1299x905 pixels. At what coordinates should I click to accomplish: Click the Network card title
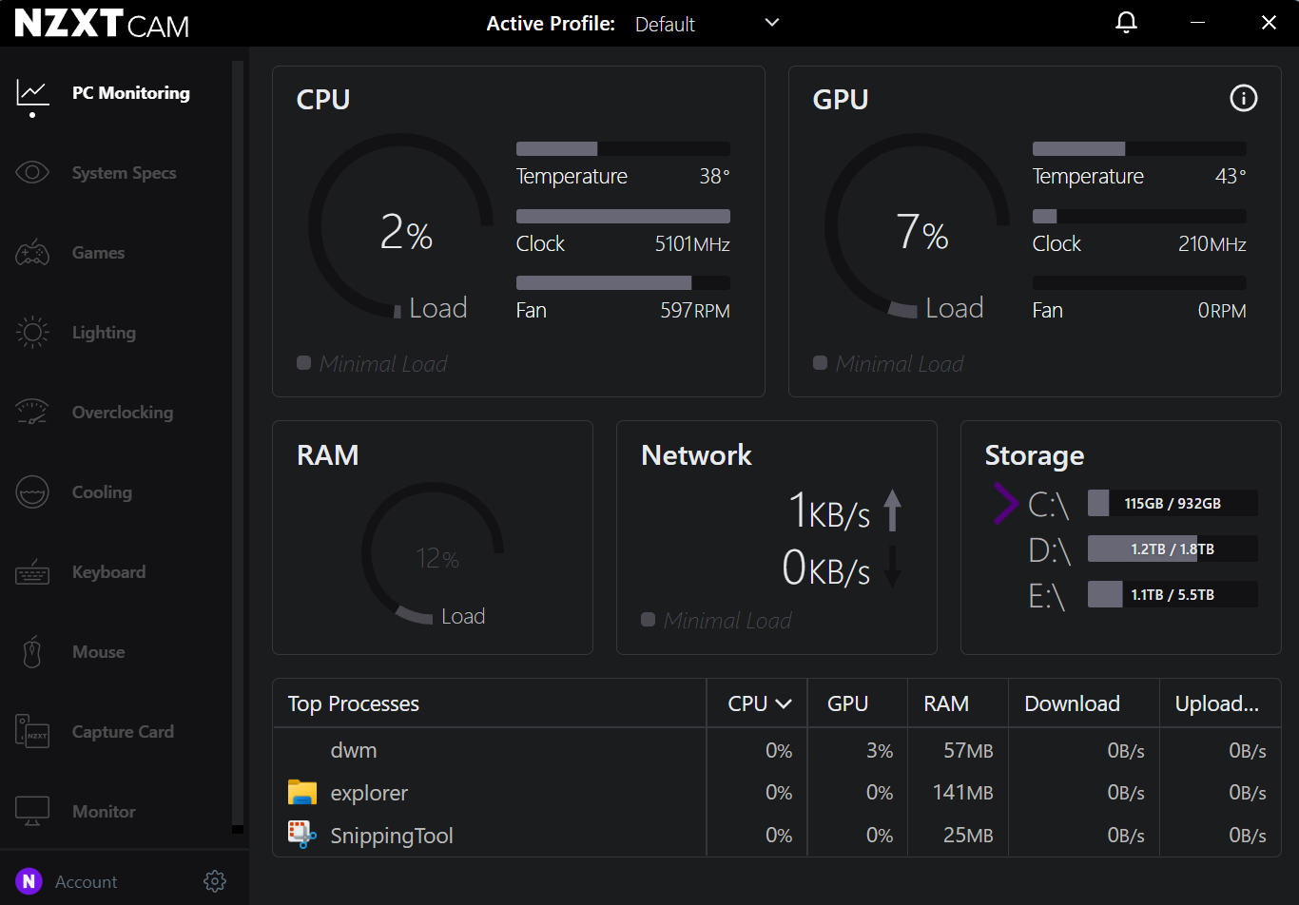(x=697, y=455)
